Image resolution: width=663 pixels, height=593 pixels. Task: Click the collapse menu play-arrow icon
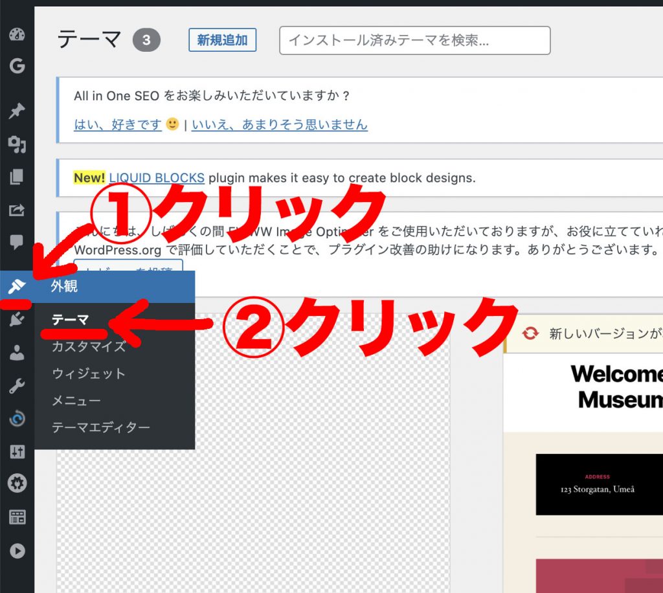point(17,551)
